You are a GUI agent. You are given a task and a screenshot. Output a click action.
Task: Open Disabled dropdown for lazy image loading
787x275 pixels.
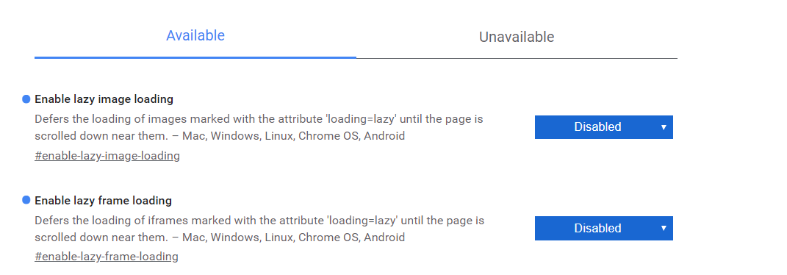pyautogui.click(x=604, y=127)
